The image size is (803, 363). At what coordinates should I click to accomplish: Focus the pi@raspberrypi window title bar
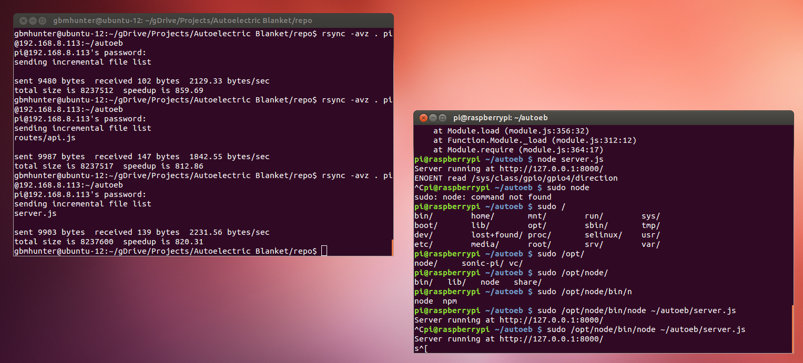pos(605,118)
